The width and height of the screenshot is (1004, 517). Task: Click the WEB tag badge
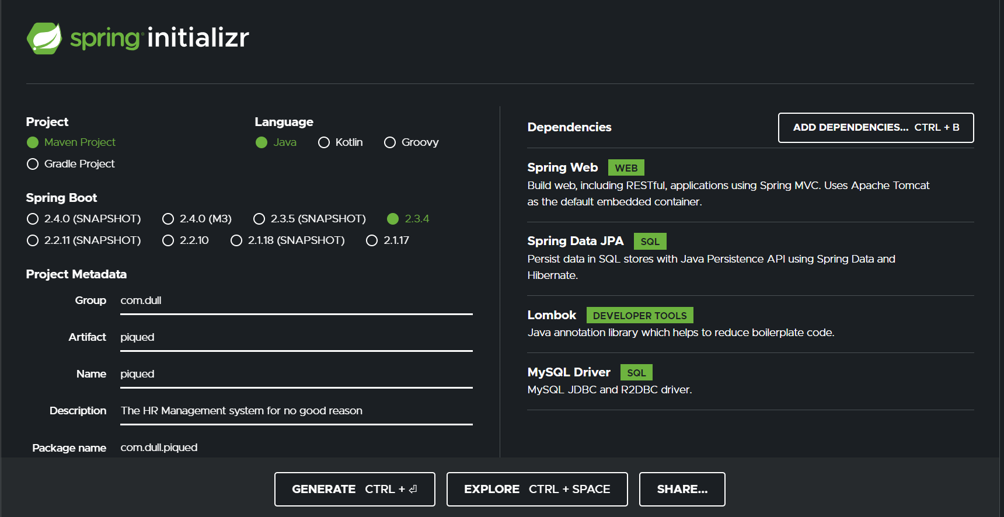(626, 168)
